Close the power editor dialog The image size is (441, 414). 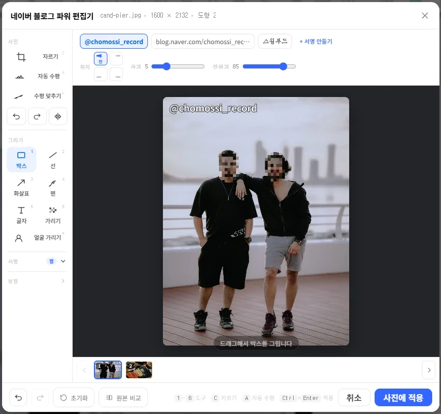pos(425,16)
